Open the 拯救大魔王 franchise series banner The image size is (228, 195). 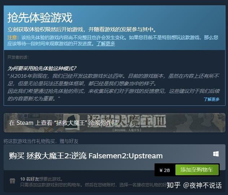[x=115, y=123]
